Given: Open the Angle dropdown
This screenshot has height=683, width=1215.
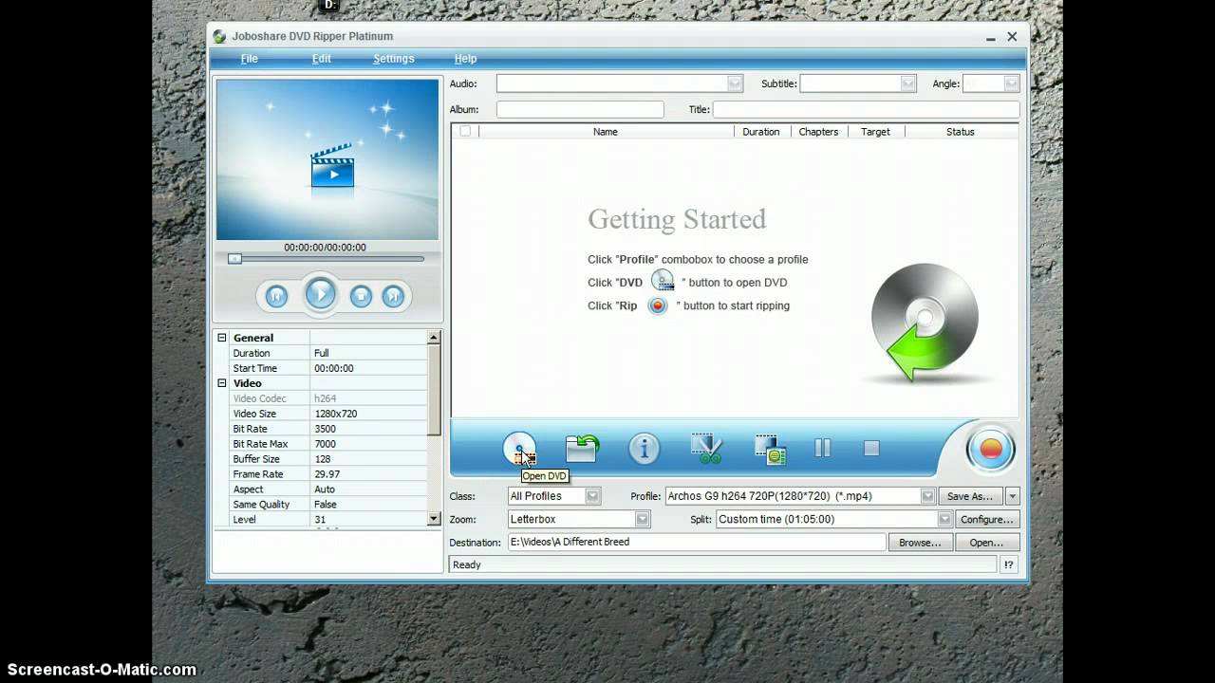Looking at the screenshot, I should [1012, 83].
